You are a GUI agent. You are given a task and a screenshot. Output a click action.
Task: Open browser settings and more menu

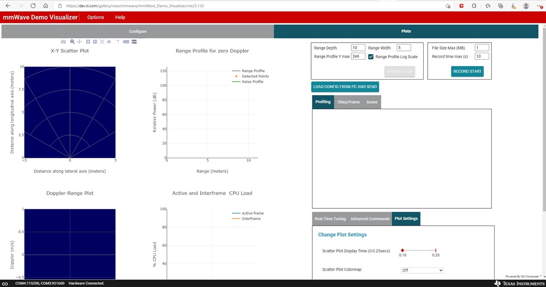[539, 6]
